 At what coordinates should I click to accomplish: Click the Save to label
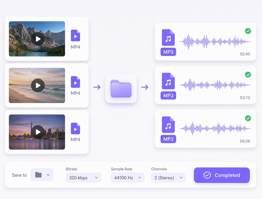[x=19, y=175]
